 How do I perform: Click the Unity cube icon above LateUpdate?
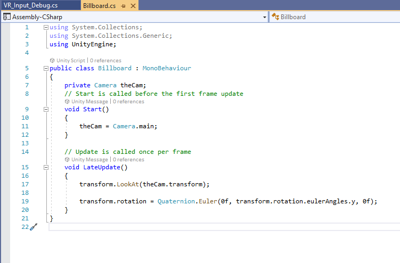click(67, 159)
